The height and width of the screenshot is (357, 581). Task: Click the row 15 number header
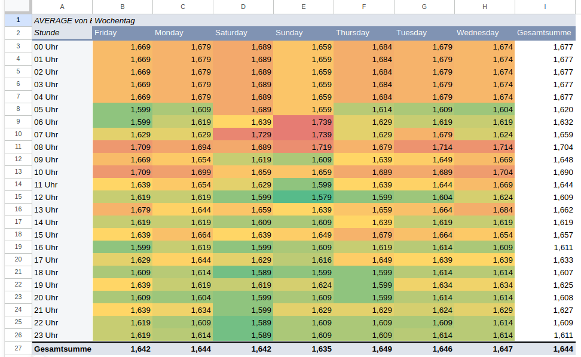tap(18, 197)
